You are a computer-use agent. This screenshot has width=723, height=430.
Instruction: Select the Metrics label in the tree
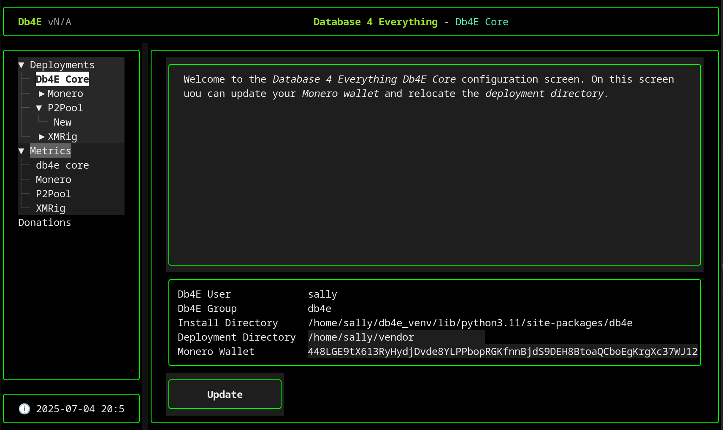click(x=51, y=151)
